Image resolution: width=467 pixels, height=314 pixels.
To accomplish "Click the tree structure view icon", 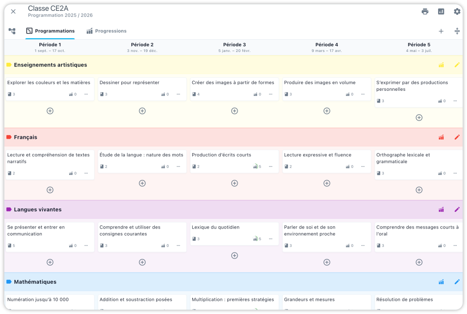I will (x=12, y=31).
